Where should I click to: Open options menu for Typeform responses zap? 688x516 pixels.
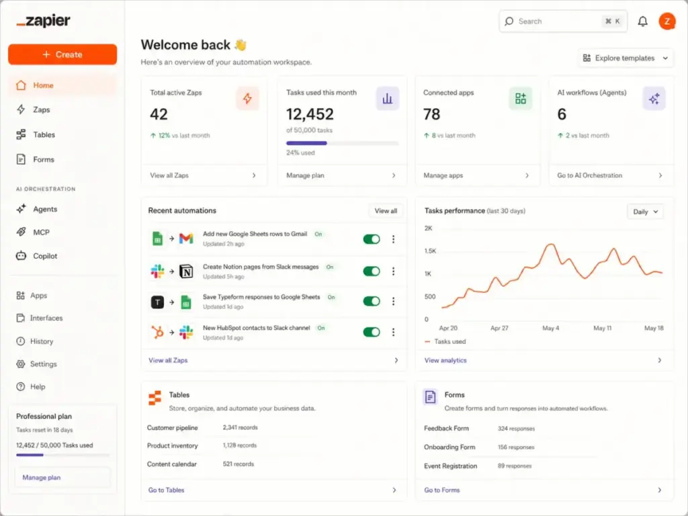pos(393,302)
